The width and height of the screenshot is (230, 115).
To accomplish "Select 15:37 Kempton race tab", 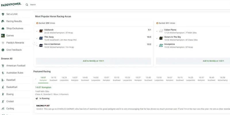I will 138,79.
